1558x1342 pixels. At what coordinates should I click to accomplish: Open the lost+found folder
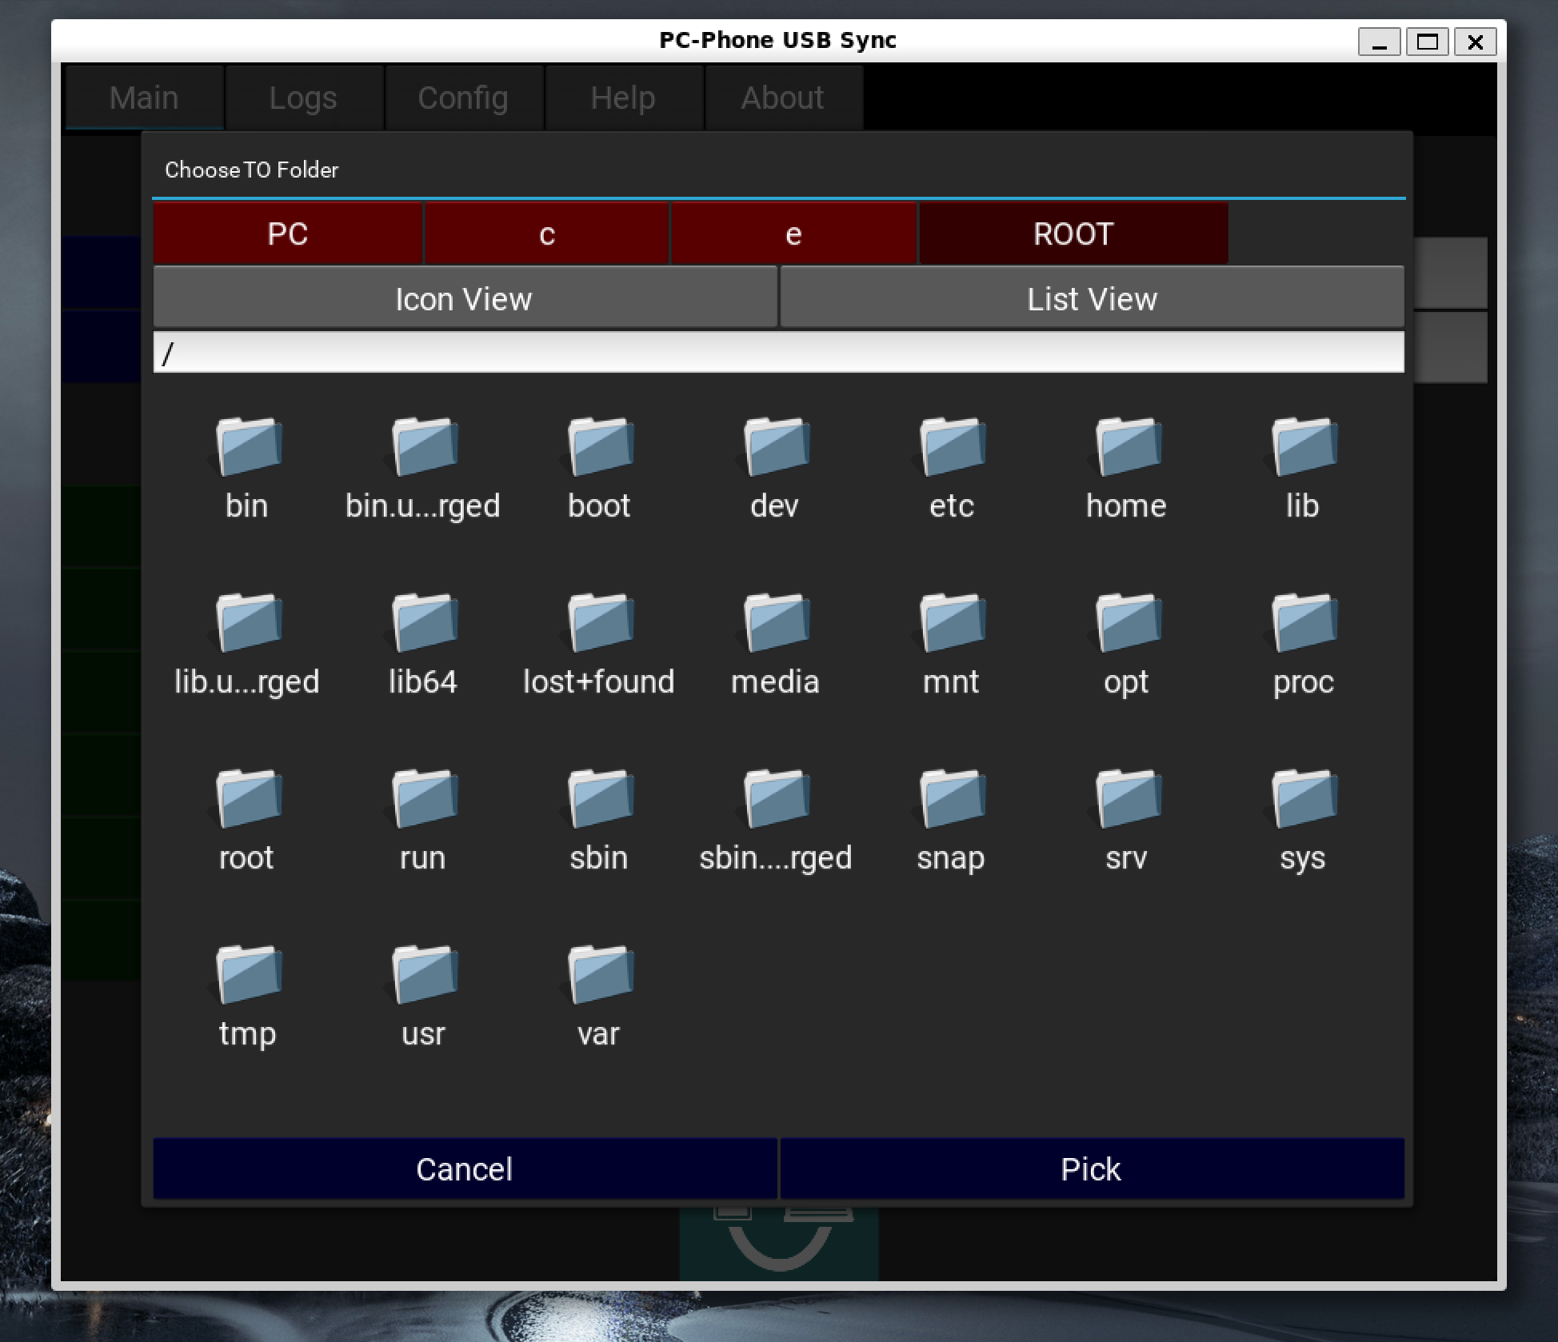coord(599,623)
